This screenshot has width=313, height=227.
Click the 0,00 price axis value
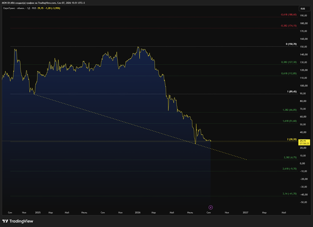coord(302,163)
